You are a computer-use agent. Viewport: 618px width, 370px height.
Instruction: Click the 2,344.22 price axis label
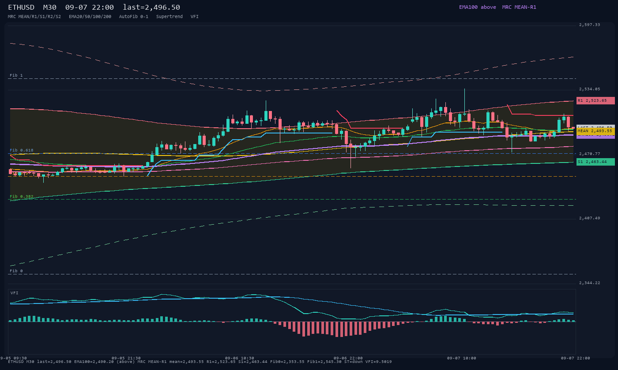pos(589,283)
